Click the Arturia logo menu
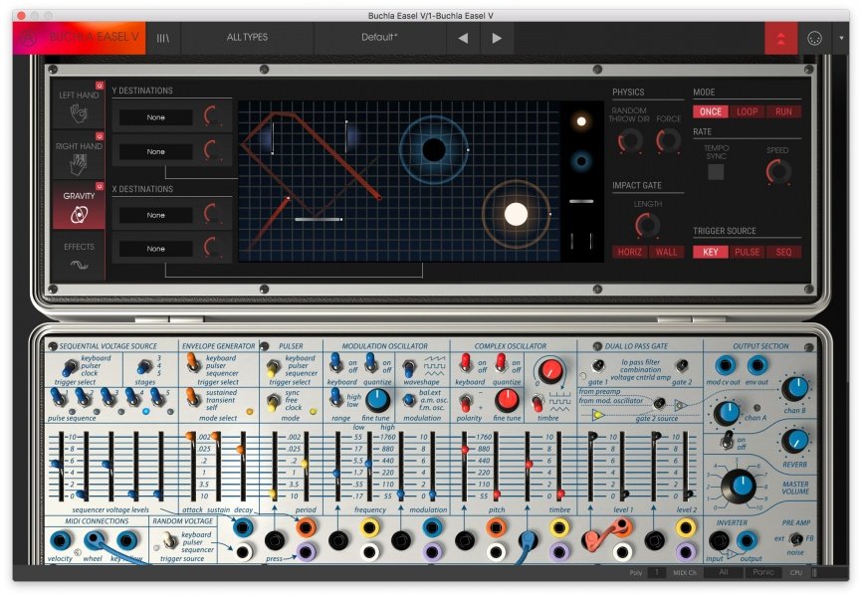The width and height of the screenshot is (862, 597). point(28,38)
